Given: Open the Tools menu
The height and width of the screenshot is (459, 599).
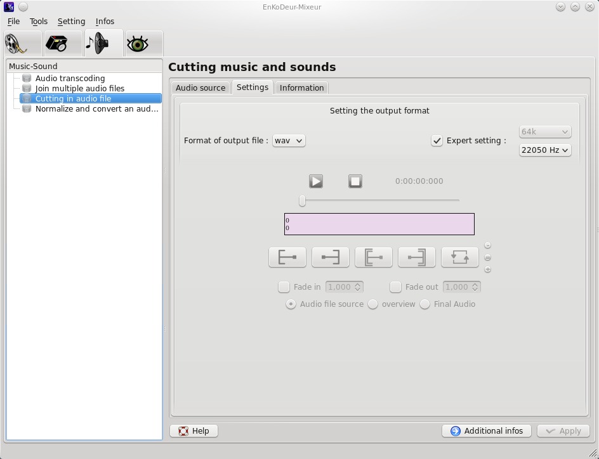Looking at the screenshot, I should pyautogui.click(x=39, y=22).
